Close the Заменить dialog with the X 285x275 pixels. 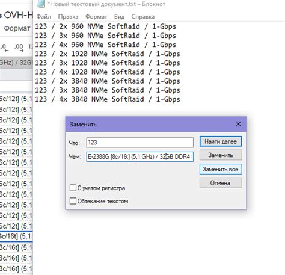point(238,124)
